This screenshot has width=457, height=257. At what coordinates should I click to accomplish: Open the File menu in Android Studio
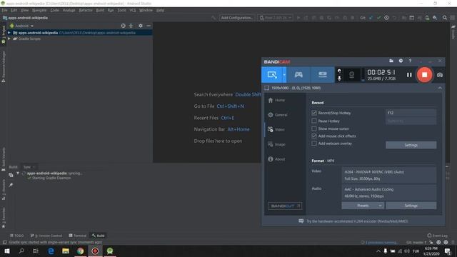[x=5, y=10]
